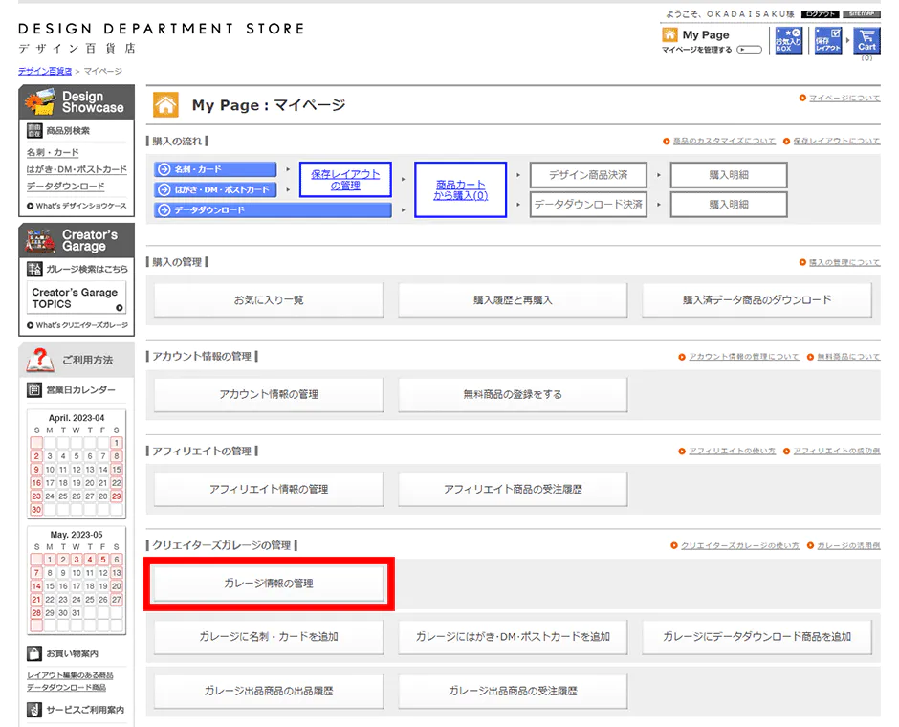Screen dimensions: 899x727
Task: Click the ガレージ情報の管理 highlighted button
Action: coord(268,584)
